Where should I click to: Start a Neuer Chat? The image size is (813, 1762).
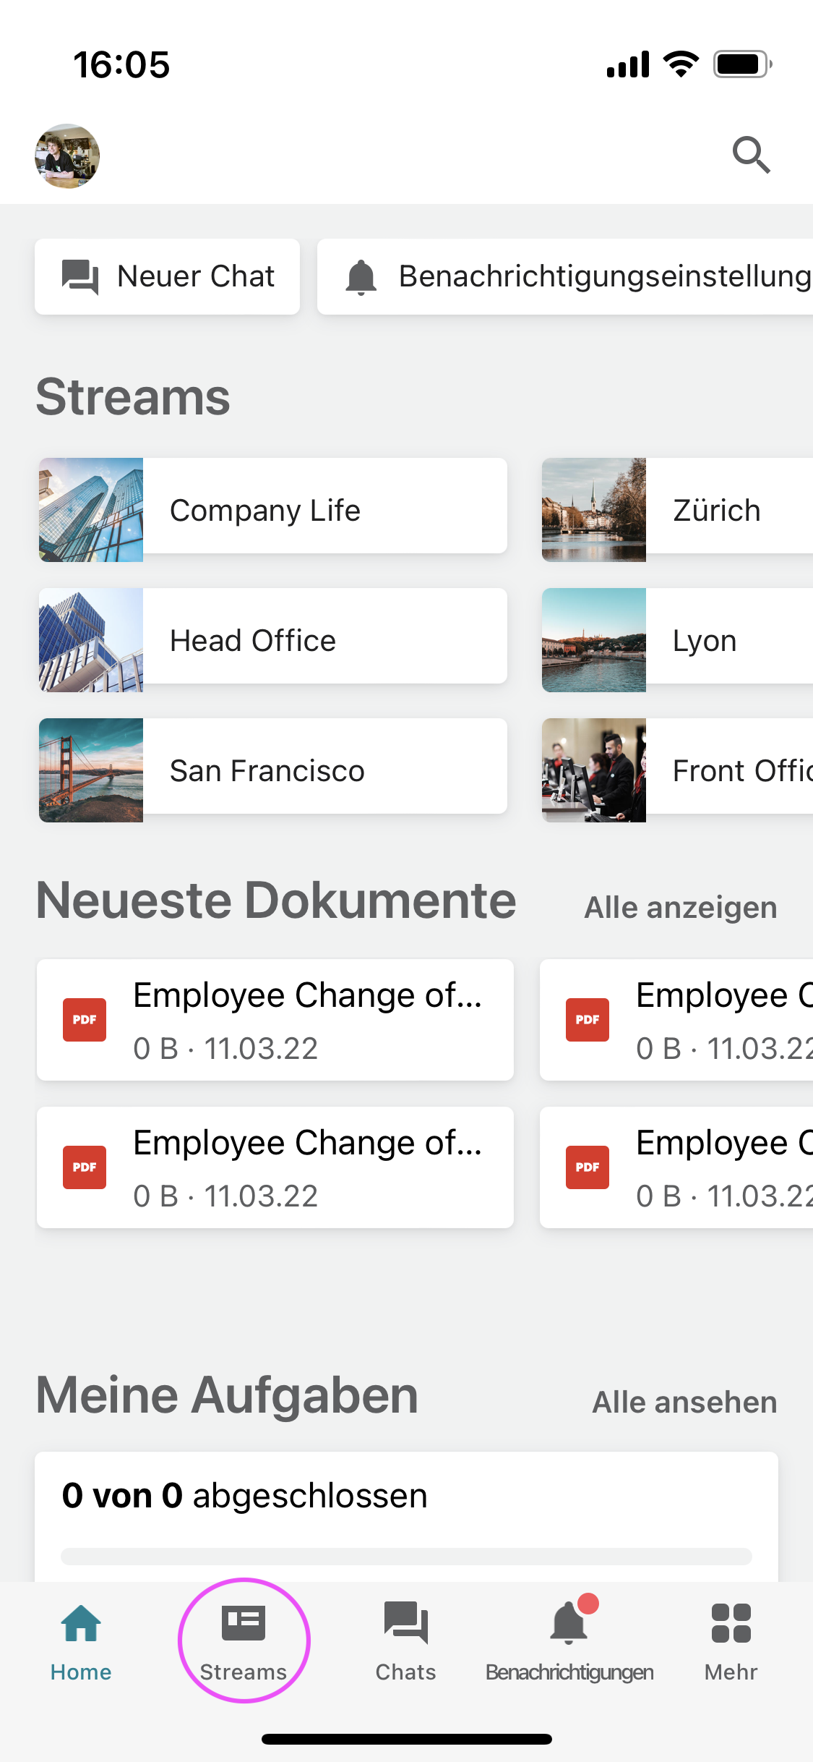tap(168, 276)
